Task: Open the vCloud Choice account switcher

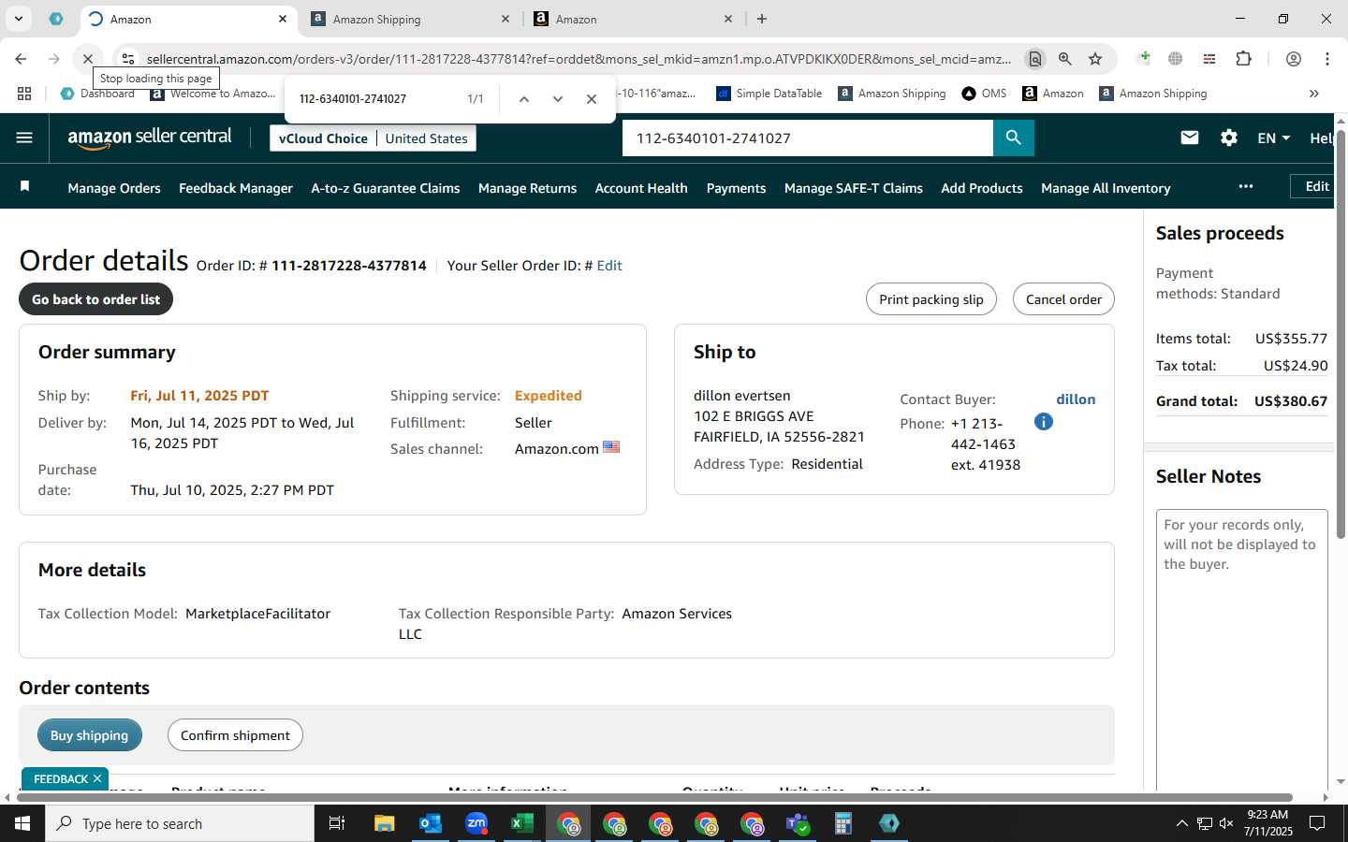Action: coord(374,138)
